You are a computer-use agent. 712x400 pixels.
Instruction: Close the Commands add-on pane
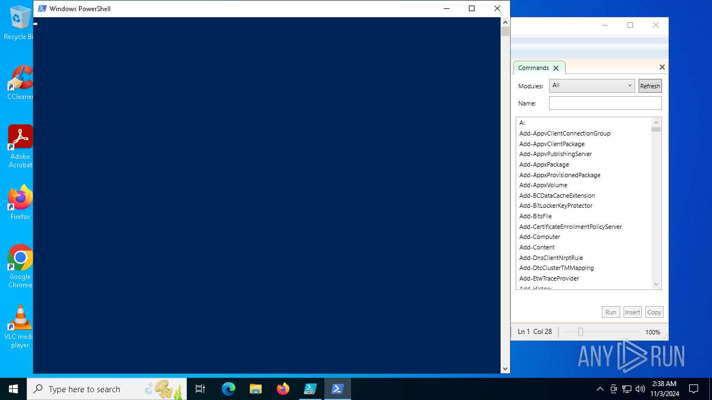[x=662, y=67]
